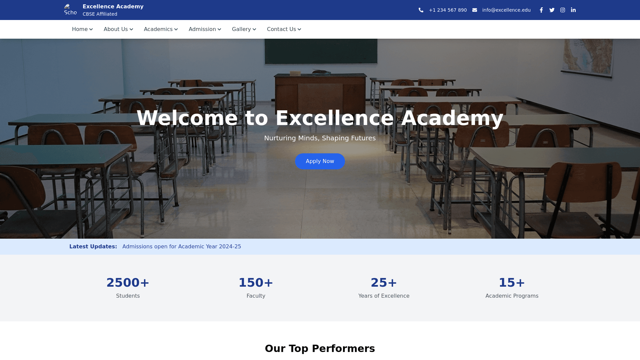The height and width of the screenshot is (360, 640).
Task: Click the phone icon in header
Action: tap(421, 10)
